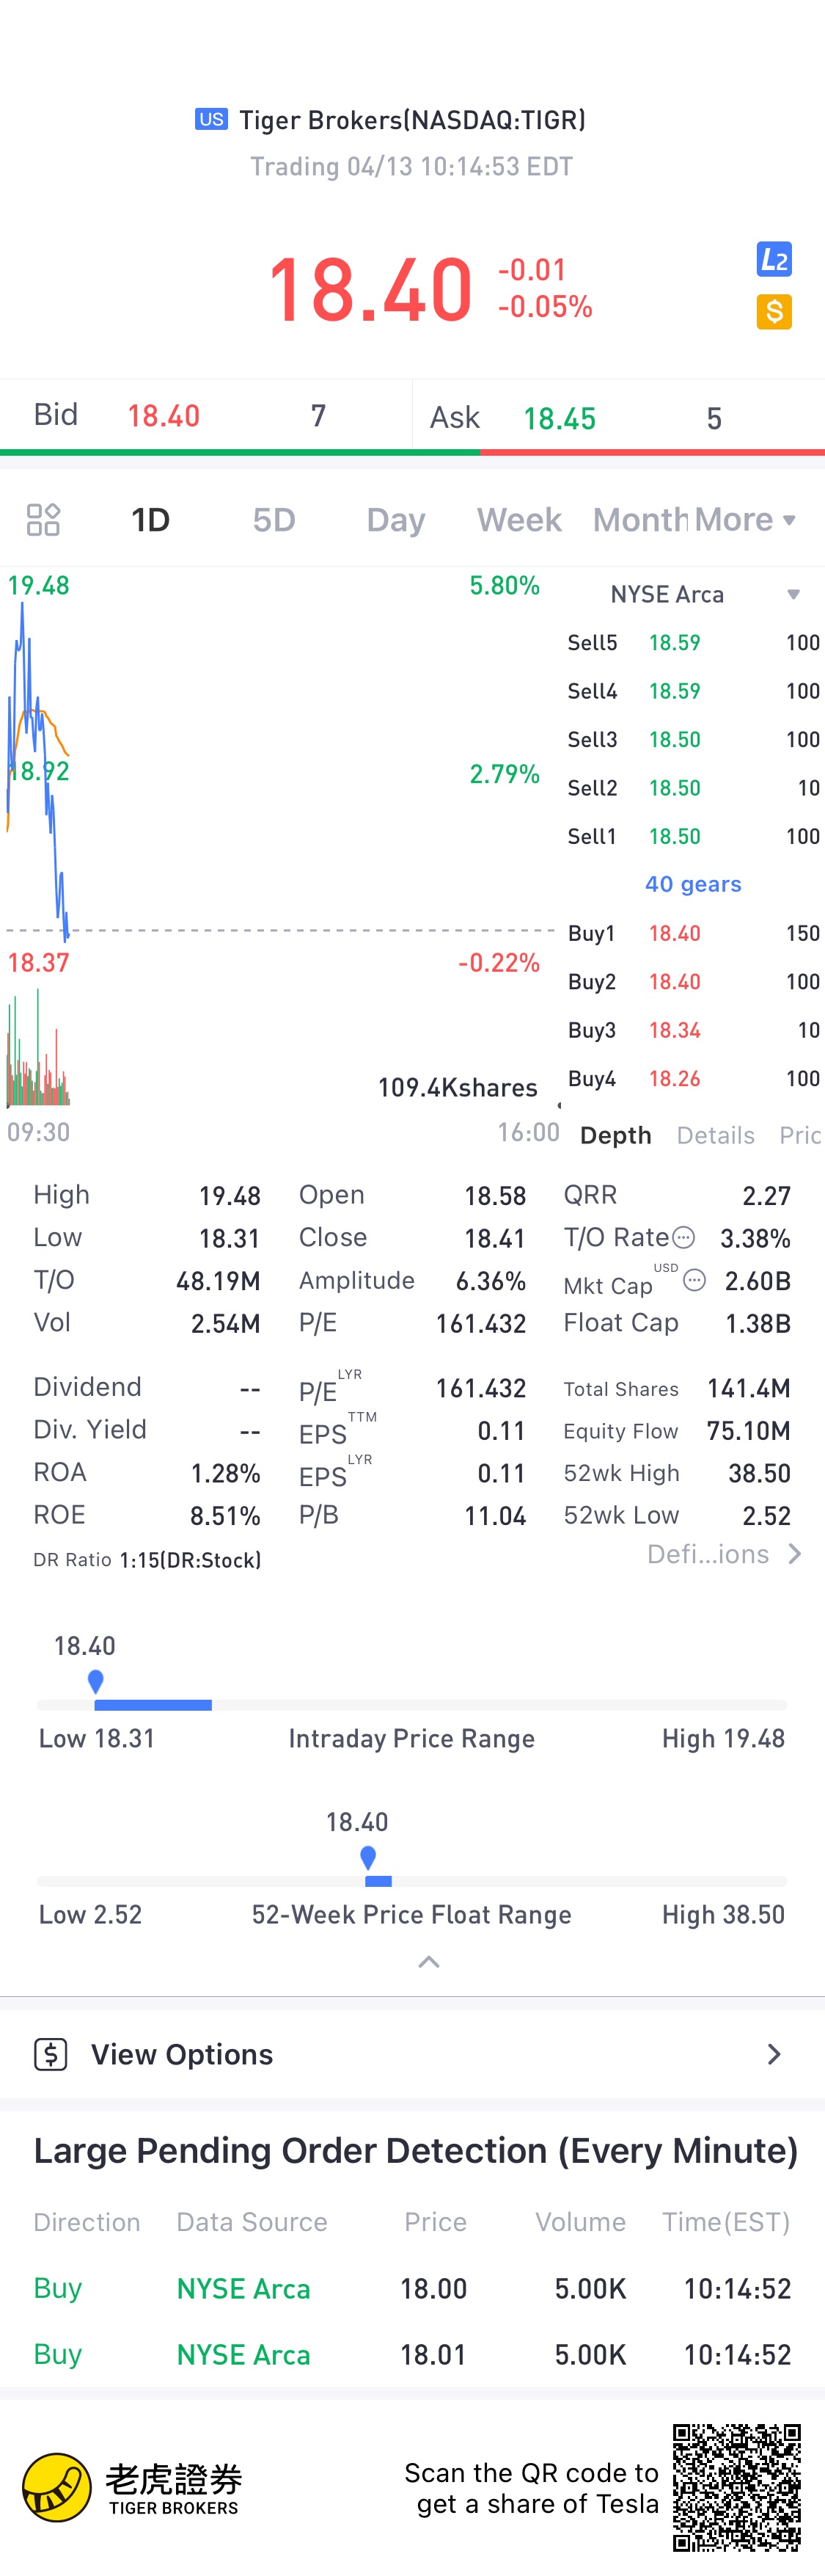Screen dimensions: 825x2576
Task: Switch to the 5D chart tab
Action: [x=274, y=520]
